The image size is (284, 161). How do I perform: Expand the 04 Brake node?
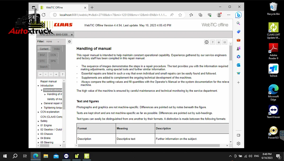tap(38, 138)
